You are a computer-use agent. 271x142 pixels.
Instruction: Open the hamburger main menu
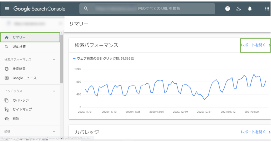pos(7,9)
